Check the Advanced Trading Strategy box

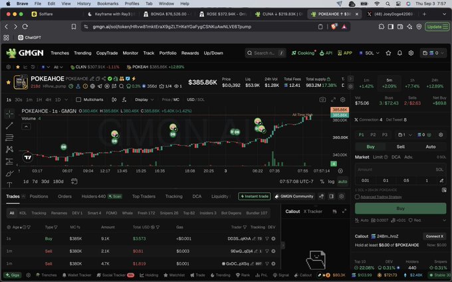tap(357, 197)
